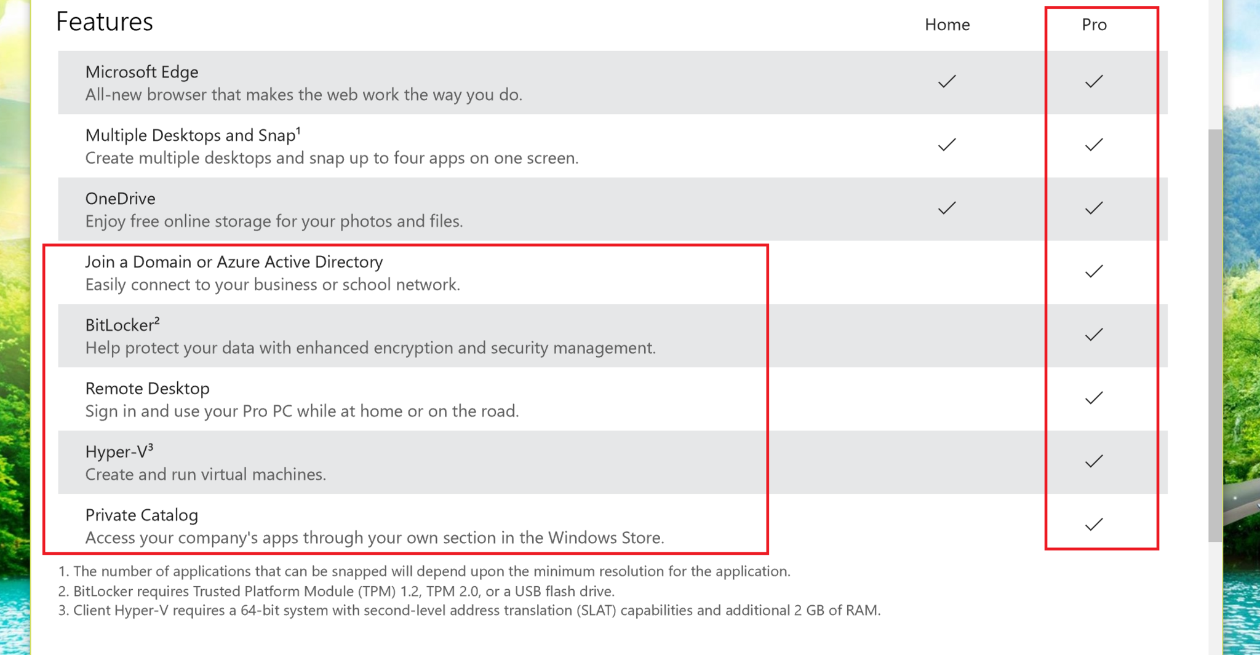
Task: Click the Home checkmark for OneDrive
Action: (947, 208)
